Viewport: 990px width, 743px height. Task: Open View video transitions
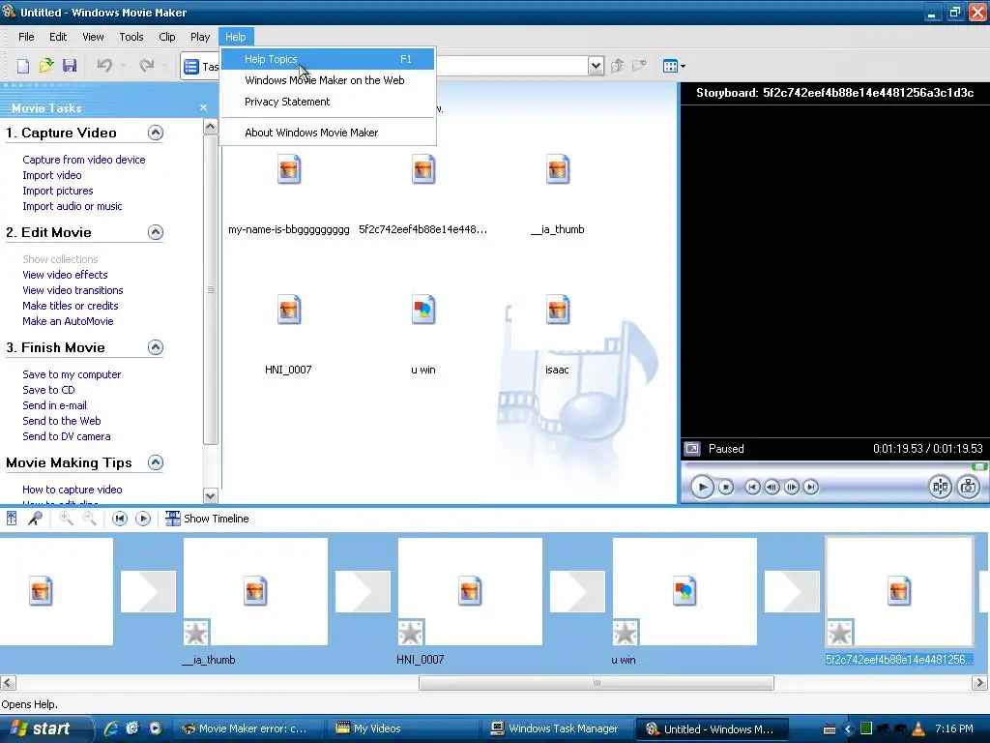73,290
